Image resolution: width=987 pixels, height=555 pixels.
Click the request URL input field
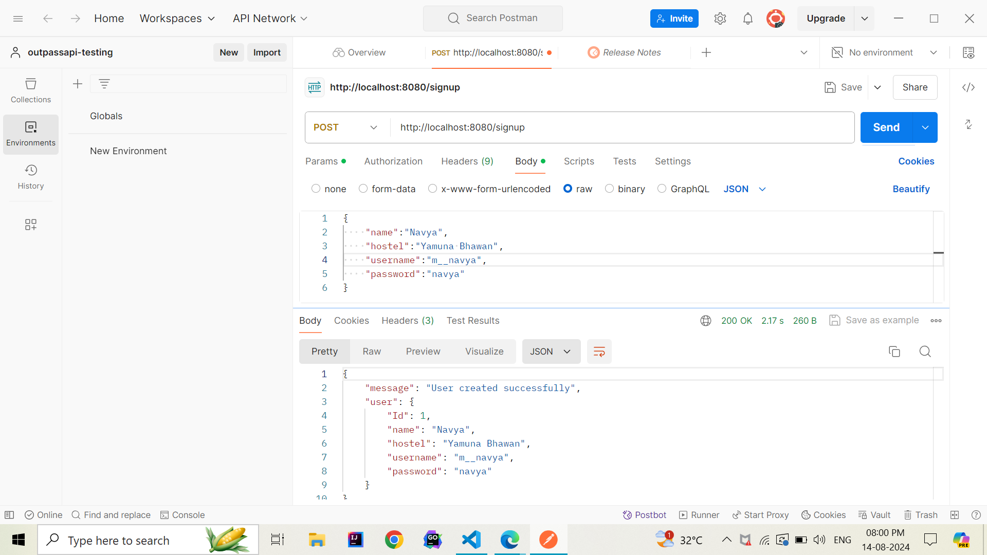pos(617,127)
